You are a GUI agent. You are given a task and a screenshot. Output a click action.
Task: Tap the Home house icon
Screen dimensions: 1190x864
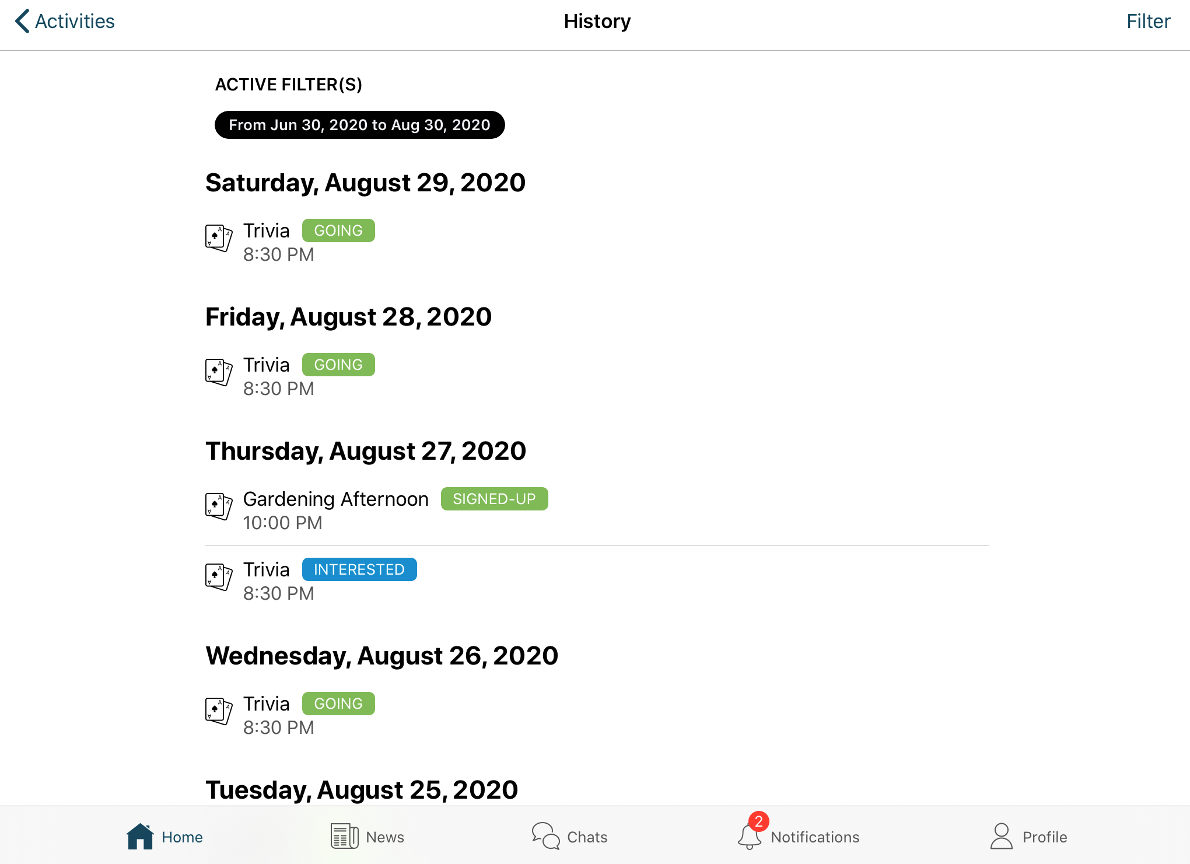tap(140, 837)
